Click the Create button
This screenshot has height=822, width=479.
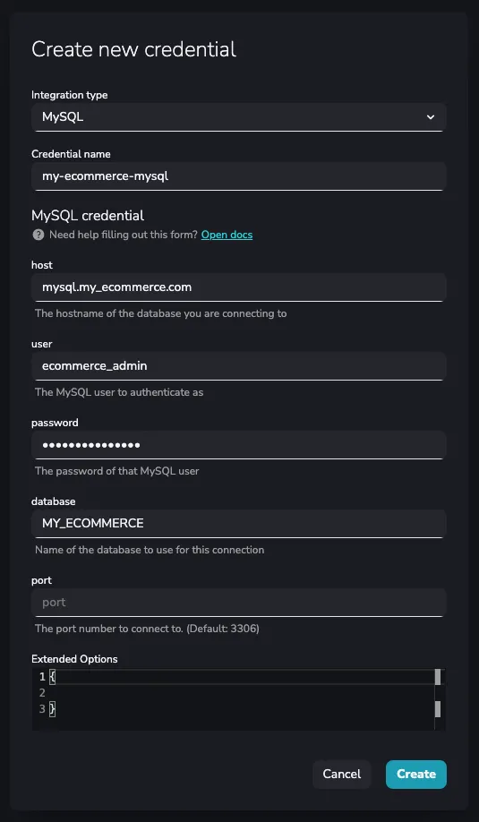click(416, 775)
